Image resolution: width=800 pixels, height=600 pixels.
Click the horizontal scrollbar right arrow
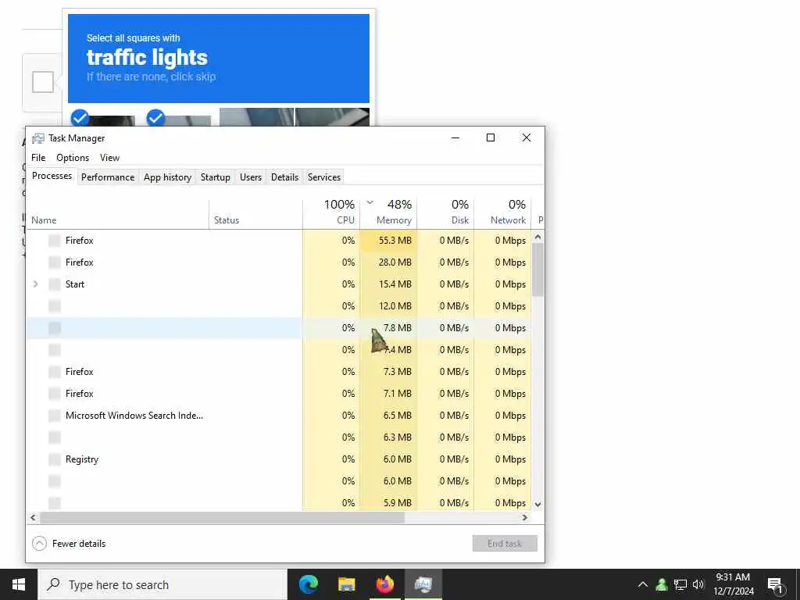[524, 517]
